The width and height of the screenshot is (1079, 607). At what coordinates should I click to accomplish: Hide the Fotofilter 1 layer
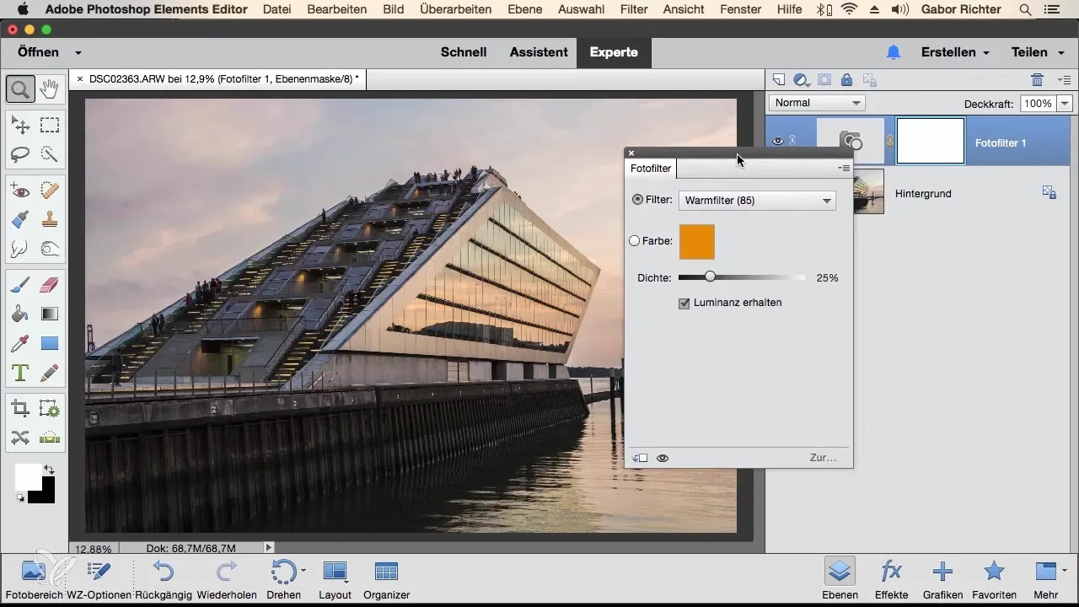tap(778, 142)
